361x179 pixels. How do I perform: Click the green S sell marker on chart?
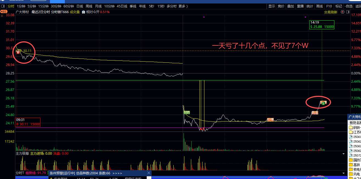[x=323, y=103]
